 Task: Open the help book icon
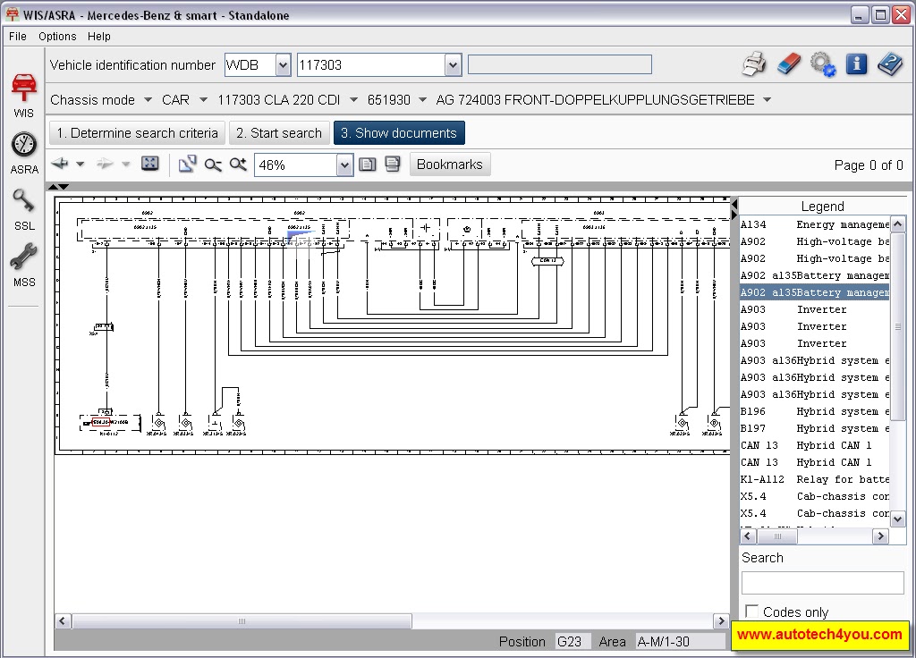coord(890,63)
